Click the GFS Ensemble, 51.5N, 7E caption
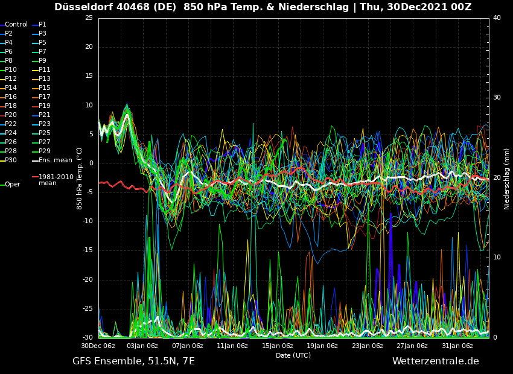The image size is (513, 374). click(133, 361)
